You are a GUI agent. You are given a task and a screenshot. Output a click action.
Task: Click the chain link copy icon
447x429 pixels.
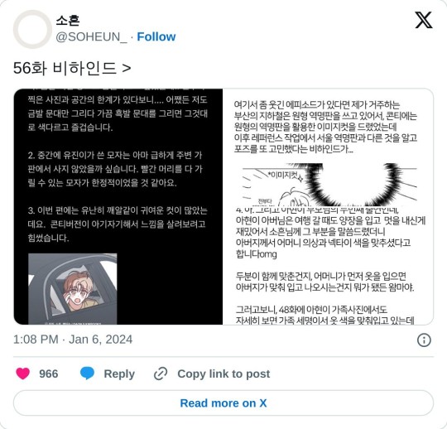coord(161,374)
